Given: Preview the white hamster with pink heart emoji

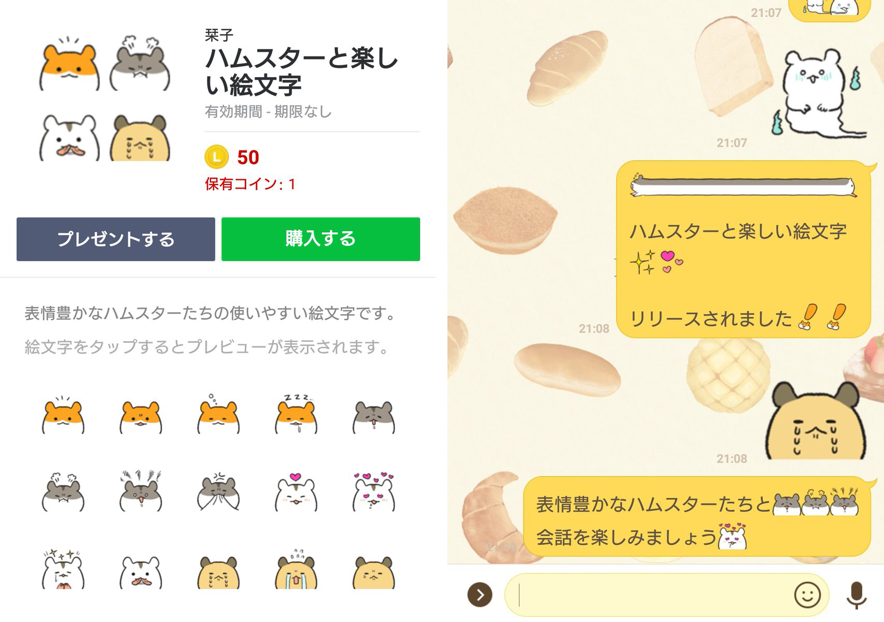Looking at the screenshot, I should point(296,492).
